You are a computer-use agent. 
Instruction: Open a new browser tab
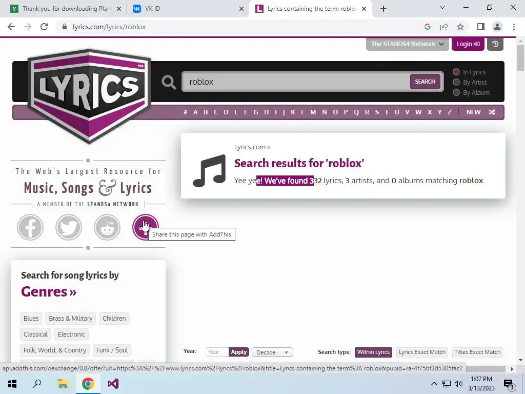tap(383, 9)
